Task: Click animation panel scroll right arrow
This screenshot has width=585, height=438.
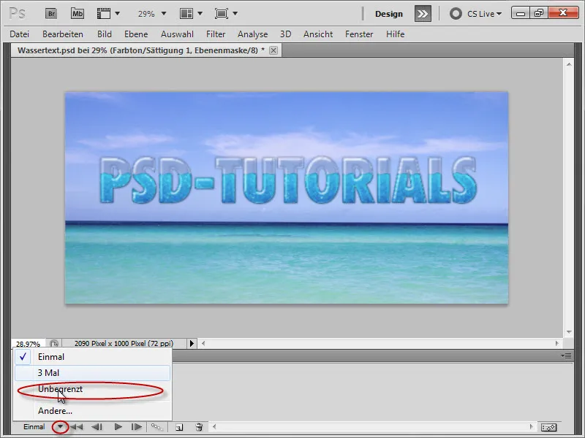Action: (x=532, y=427)
